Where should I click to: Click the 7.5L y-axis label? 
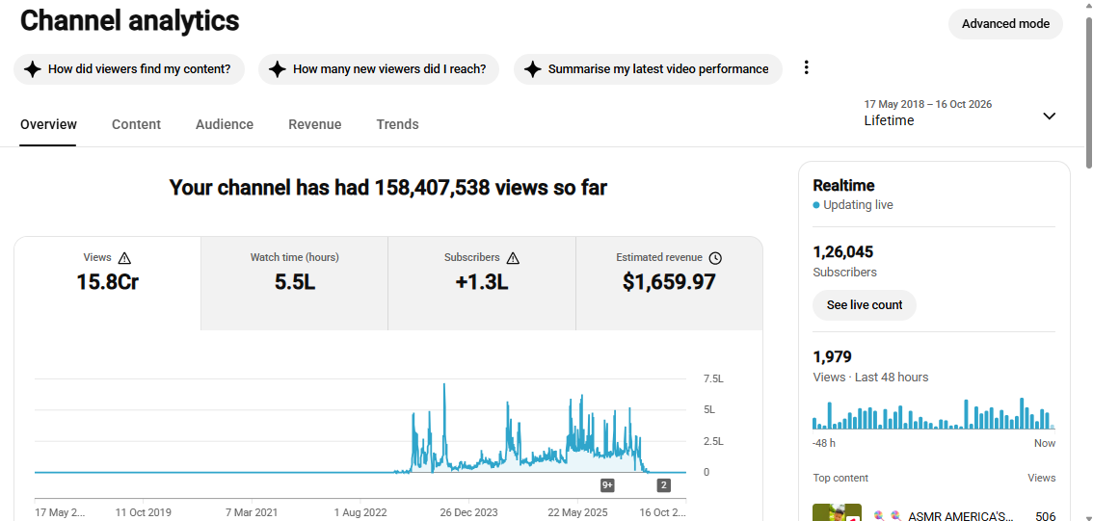[x=714, y=378]
